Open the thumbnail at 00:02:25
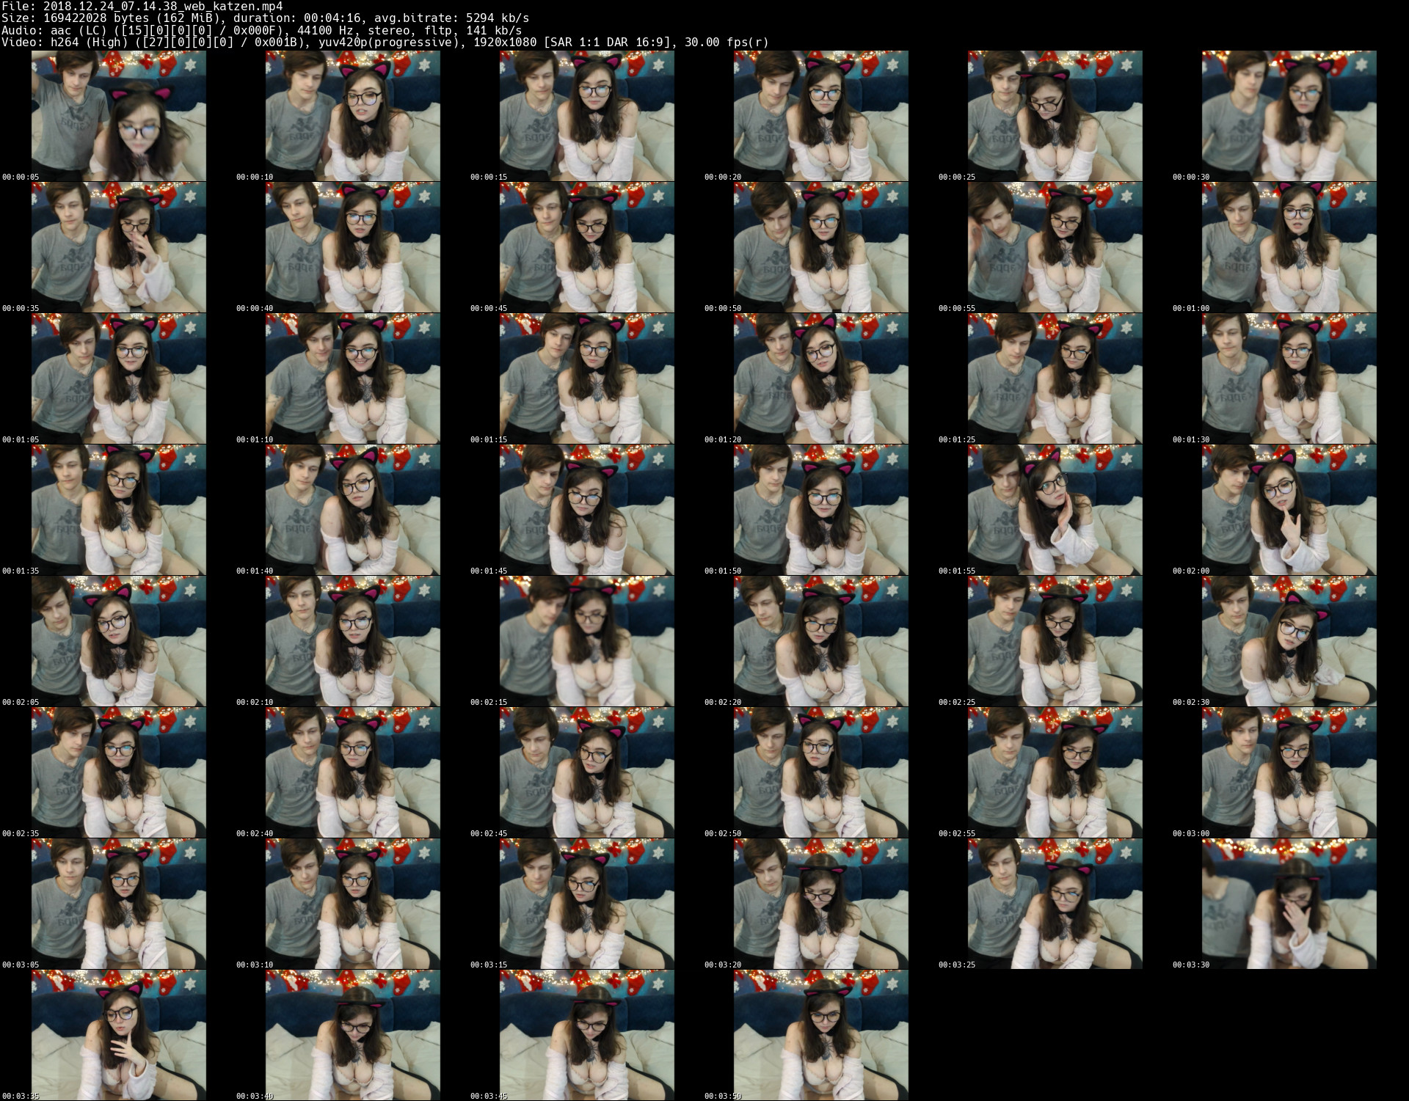 click(1055, 641)
